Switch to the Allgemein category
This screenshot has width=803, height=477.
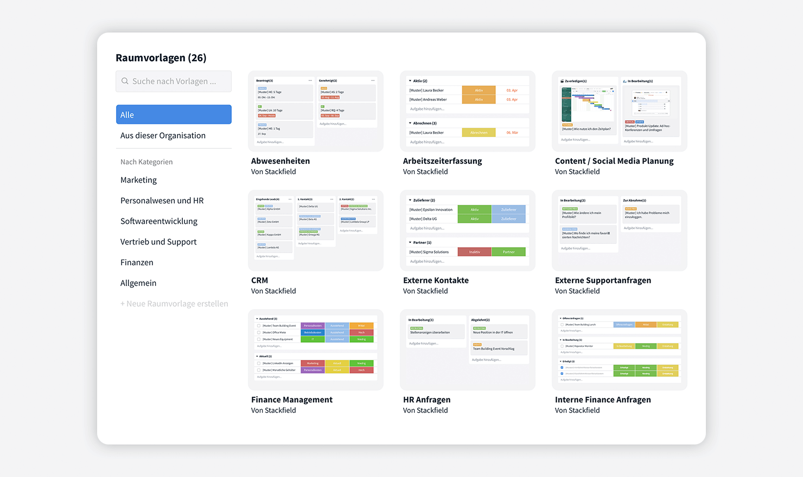[x=138, y=283]
